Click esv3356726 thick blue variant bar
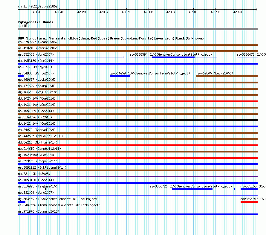 192,189
